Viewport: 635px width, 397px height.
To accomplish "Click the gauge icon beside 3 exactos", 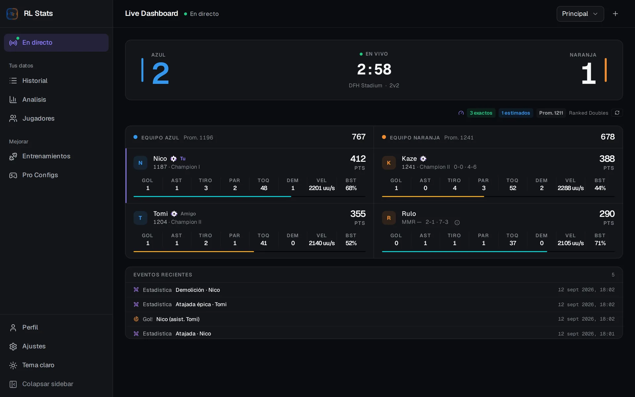I will pyautogui.click(x=461, y=113).
